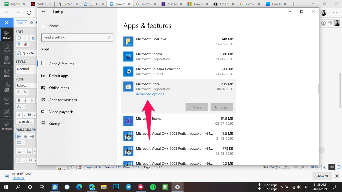Pick the highlight color swatch
Viewport: 342px width, 192px height.
[29, 115]
